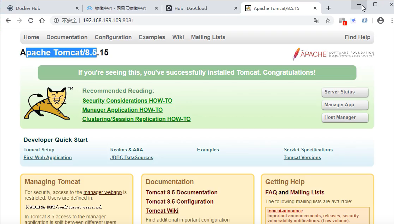Click the Server Status button
This screenshot has width=394, height=224.
344,92
